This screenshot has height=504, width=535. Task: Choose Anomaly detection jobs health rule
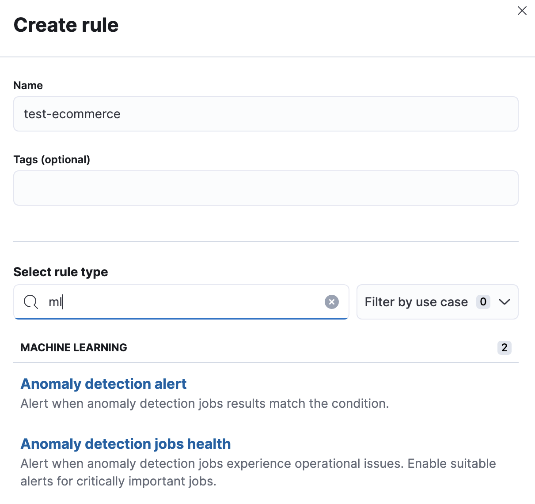(x=125, y=444)
